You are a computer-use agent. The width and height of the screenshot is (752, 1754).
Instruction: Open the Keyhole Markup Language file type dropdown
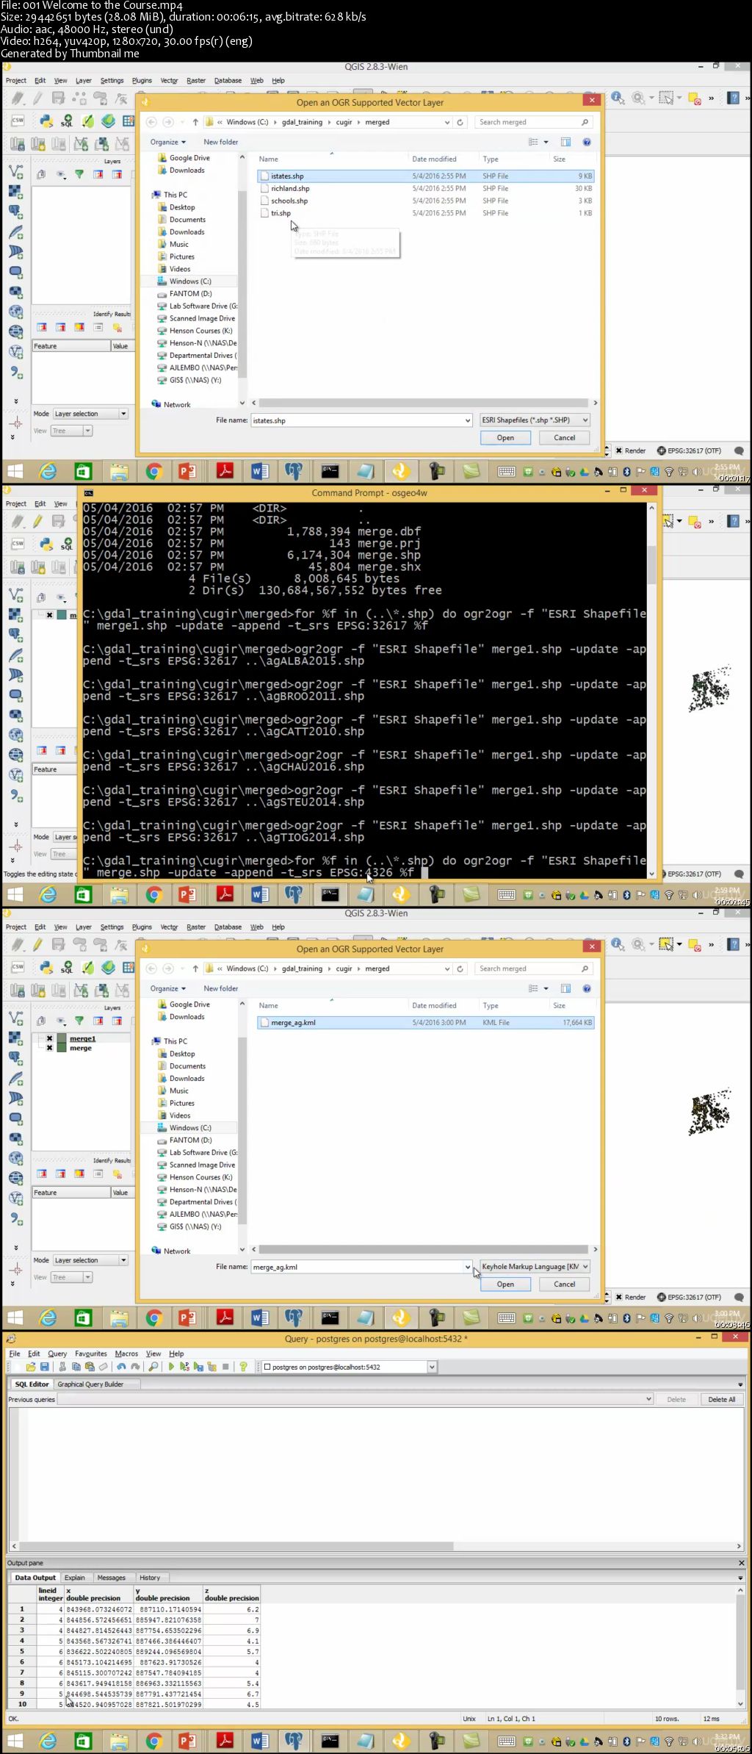tap(535, 1267)
